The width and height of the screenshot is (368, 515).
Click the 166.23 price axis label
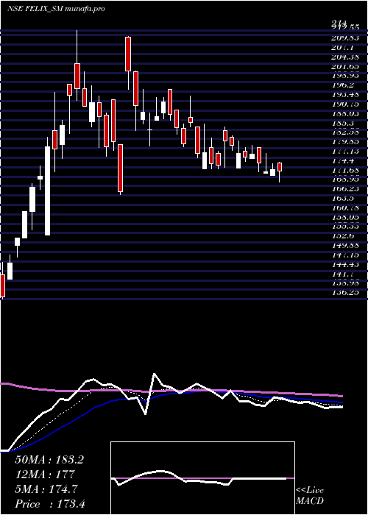click(x=344, y=189)
